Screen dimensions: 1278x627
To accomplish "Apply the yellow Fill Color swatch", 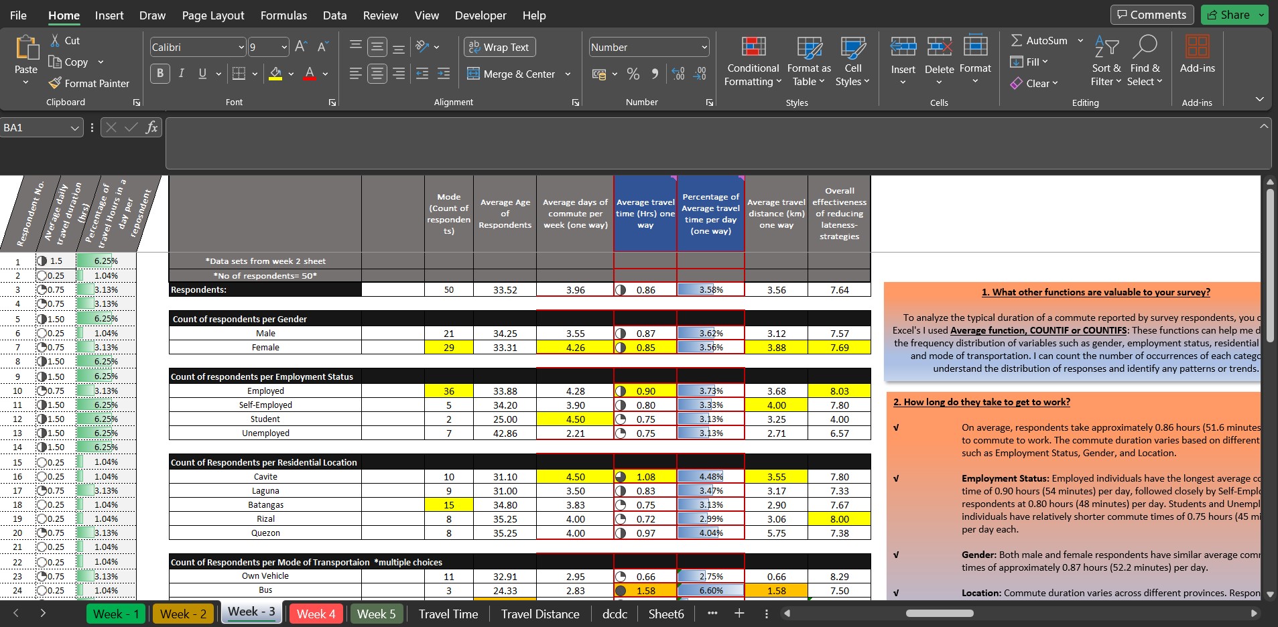I will (275, 74).
